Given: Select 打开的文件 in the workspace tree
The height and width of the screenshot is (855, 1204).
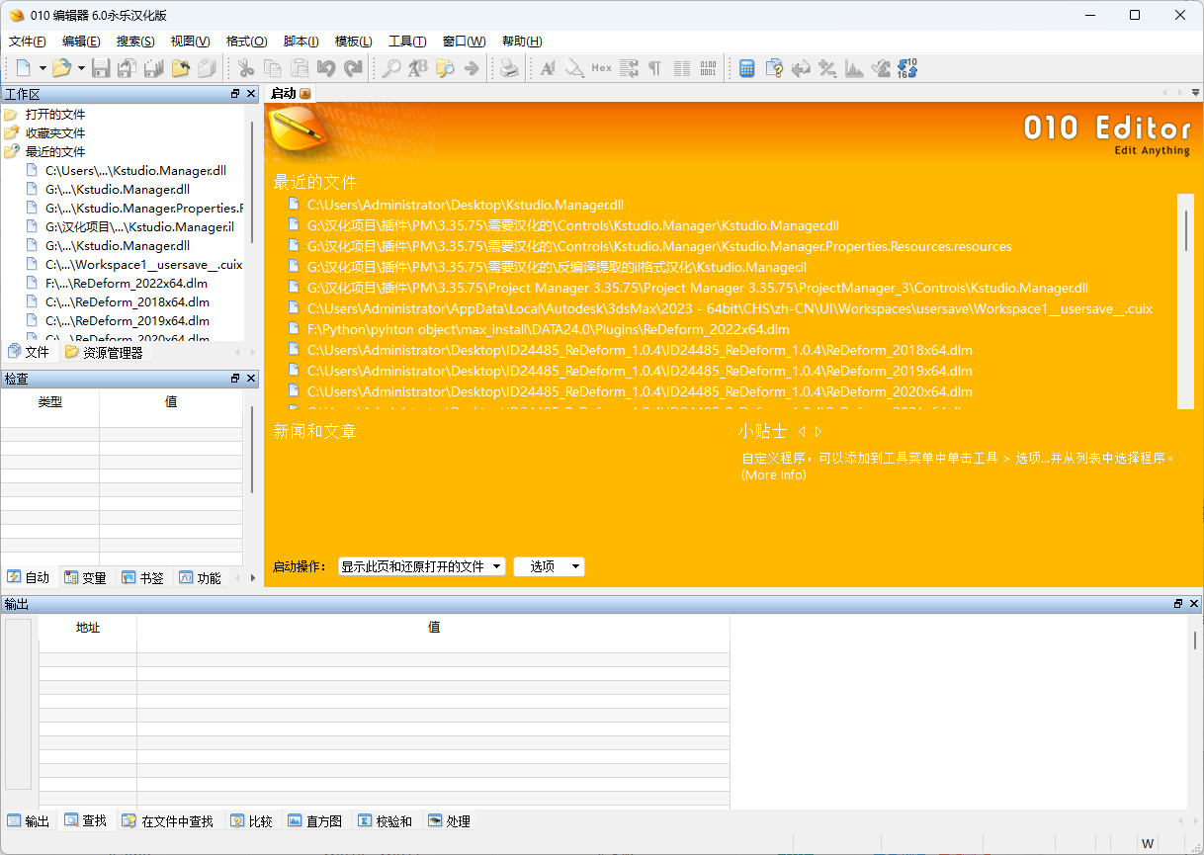Looking at the screenshot, I should [x=55, y=115].
